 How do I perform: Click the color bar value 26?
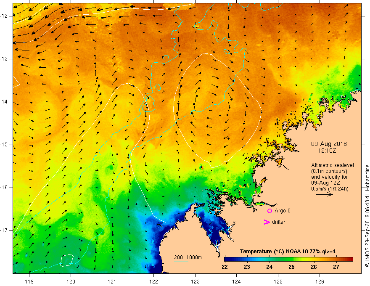pyautogui.click(x=314, y=267)
